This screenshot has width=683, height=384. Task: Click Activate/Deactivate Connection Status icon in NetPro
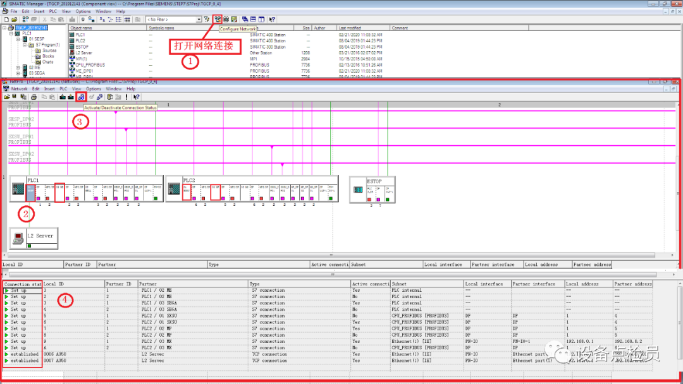(x=81, y=97)
